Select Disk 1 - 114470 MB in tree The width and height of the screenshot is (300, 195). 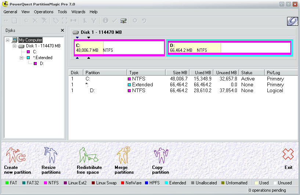tap(43, 46)
